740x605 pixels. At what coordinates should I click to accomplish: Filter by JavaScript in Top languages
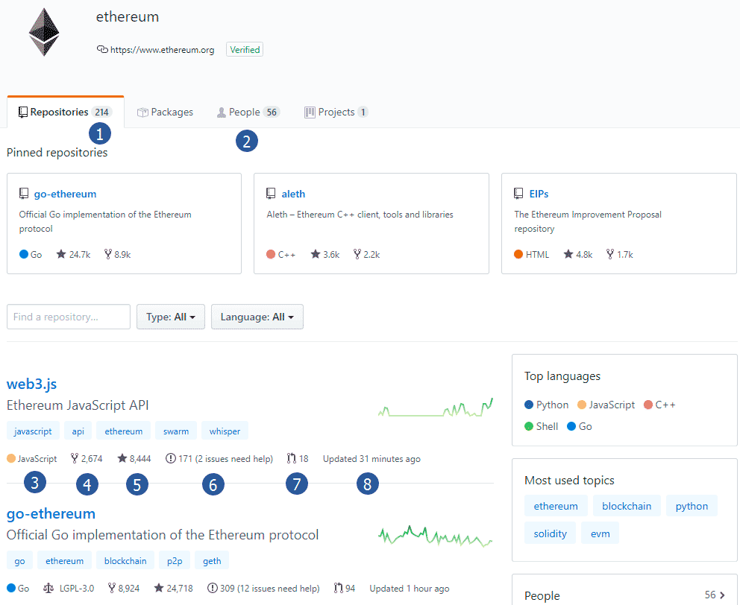[606, 405]
